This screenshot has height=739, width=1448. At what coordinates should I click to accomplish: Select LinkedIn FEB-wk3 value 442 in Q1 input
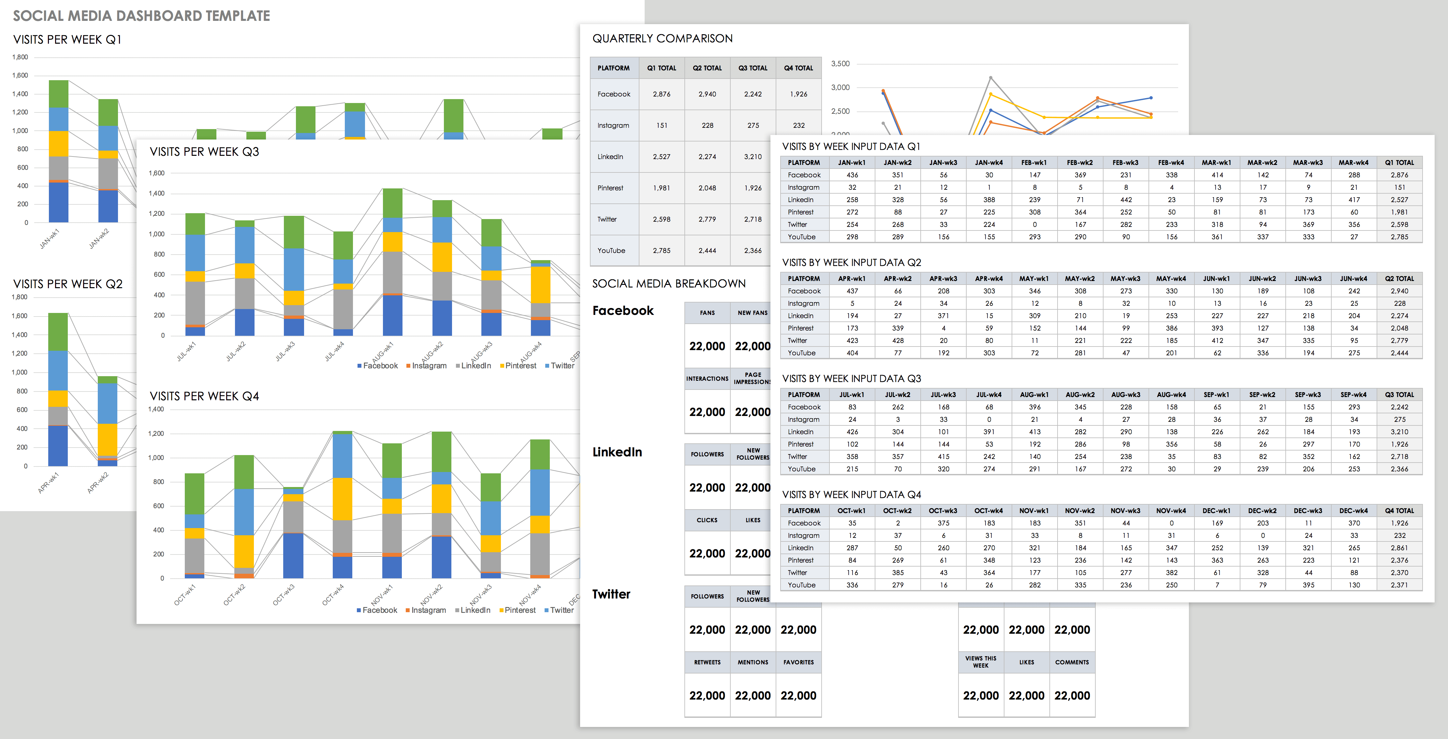click(1126, 200)
